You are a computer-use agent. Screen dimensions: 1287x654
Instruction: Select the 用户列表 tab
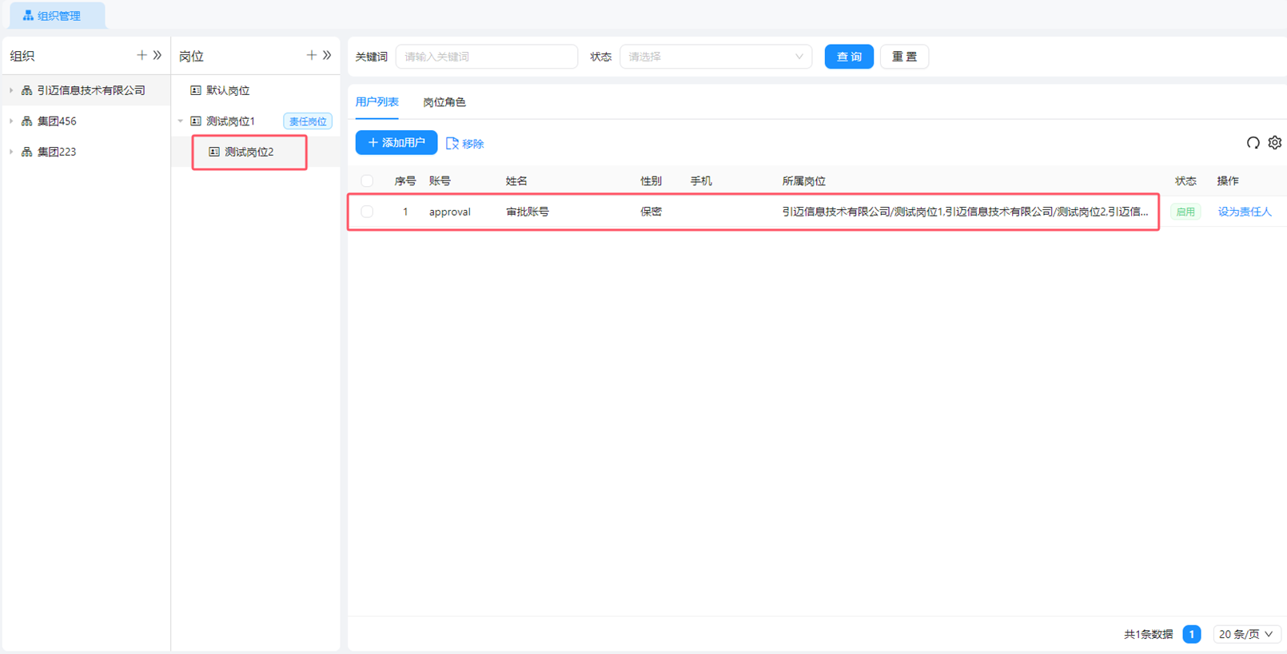click(x=377, y=102)
